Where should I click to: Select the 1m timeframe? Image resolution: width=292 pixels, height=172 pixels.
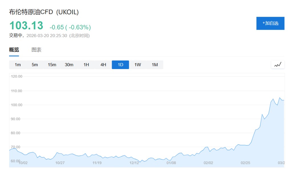tap(18, 65)
